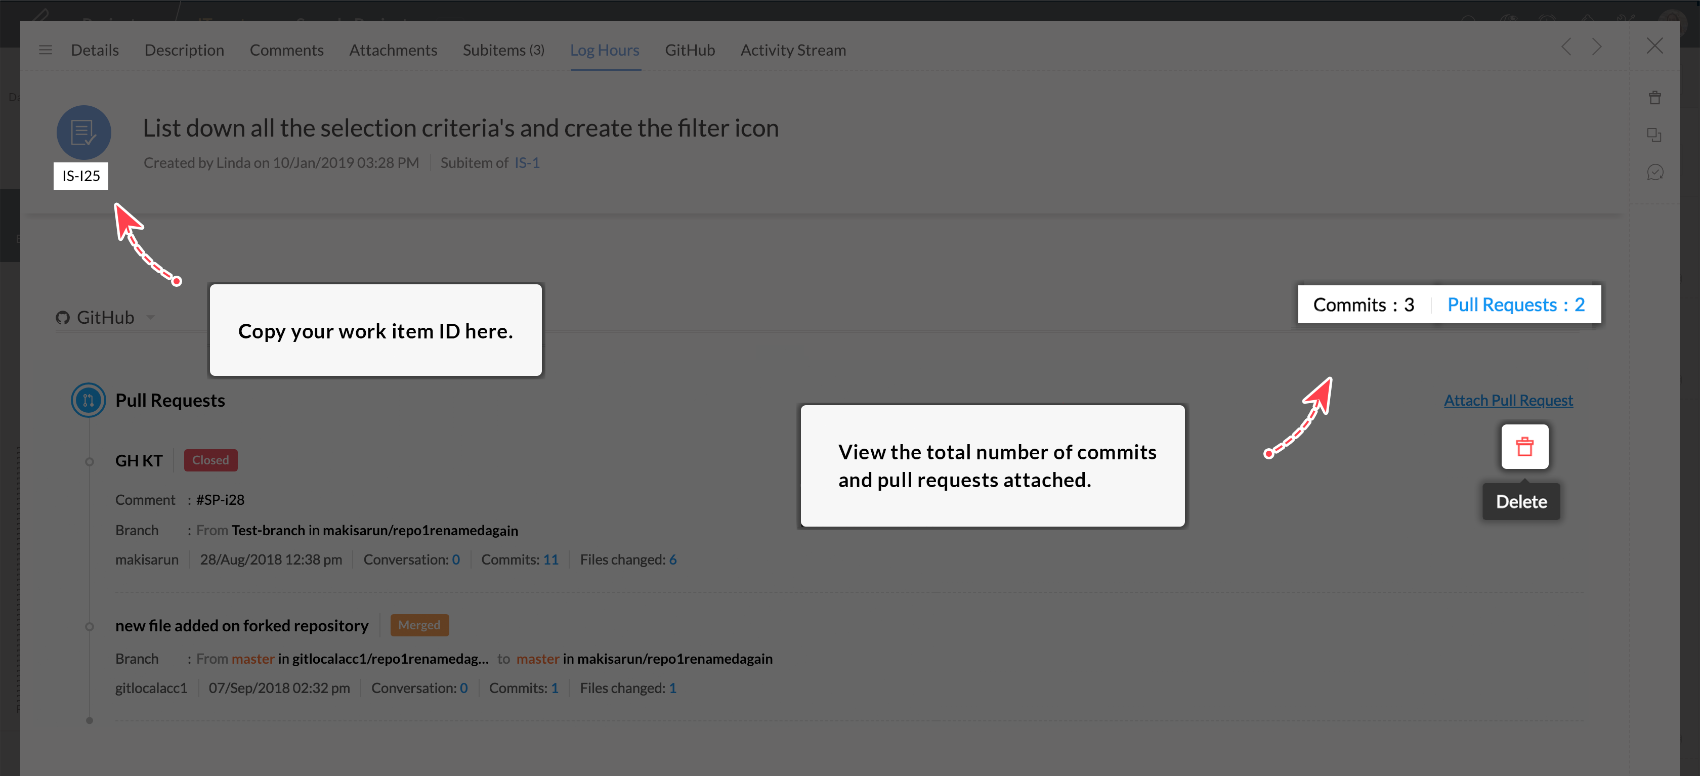Viewport: 1700px width, 776px height.
Task: Open parent item IS-1 link
Action: click(527, 163)
